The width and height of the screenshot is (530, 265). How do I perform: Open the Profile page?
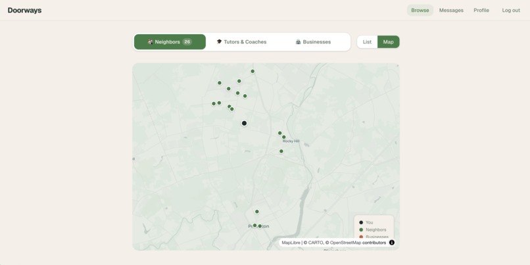(x=481, y=10)
